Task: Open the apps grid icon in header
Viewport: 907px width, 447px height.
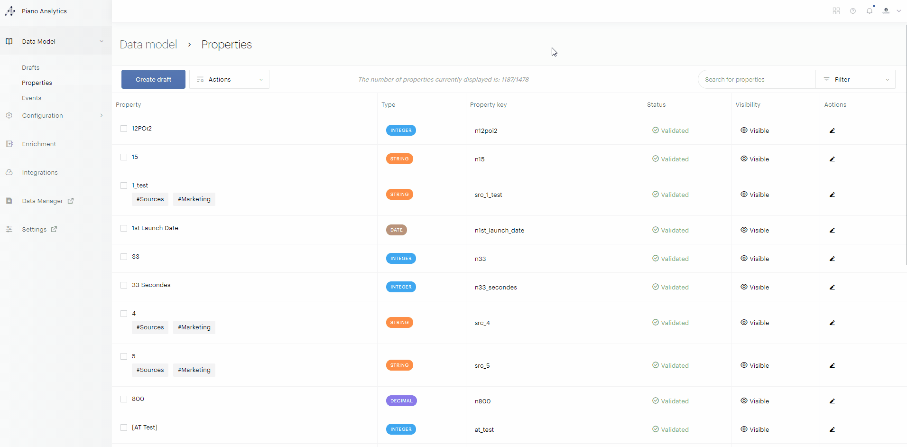Action: coord(836,11)
